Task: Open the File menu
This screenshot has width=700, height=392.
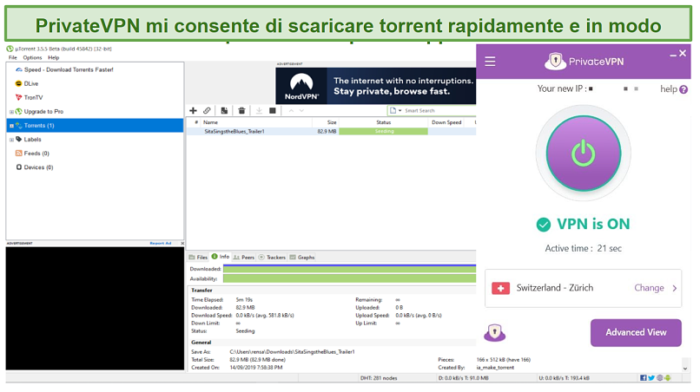Action: click(x=12, y=57)
